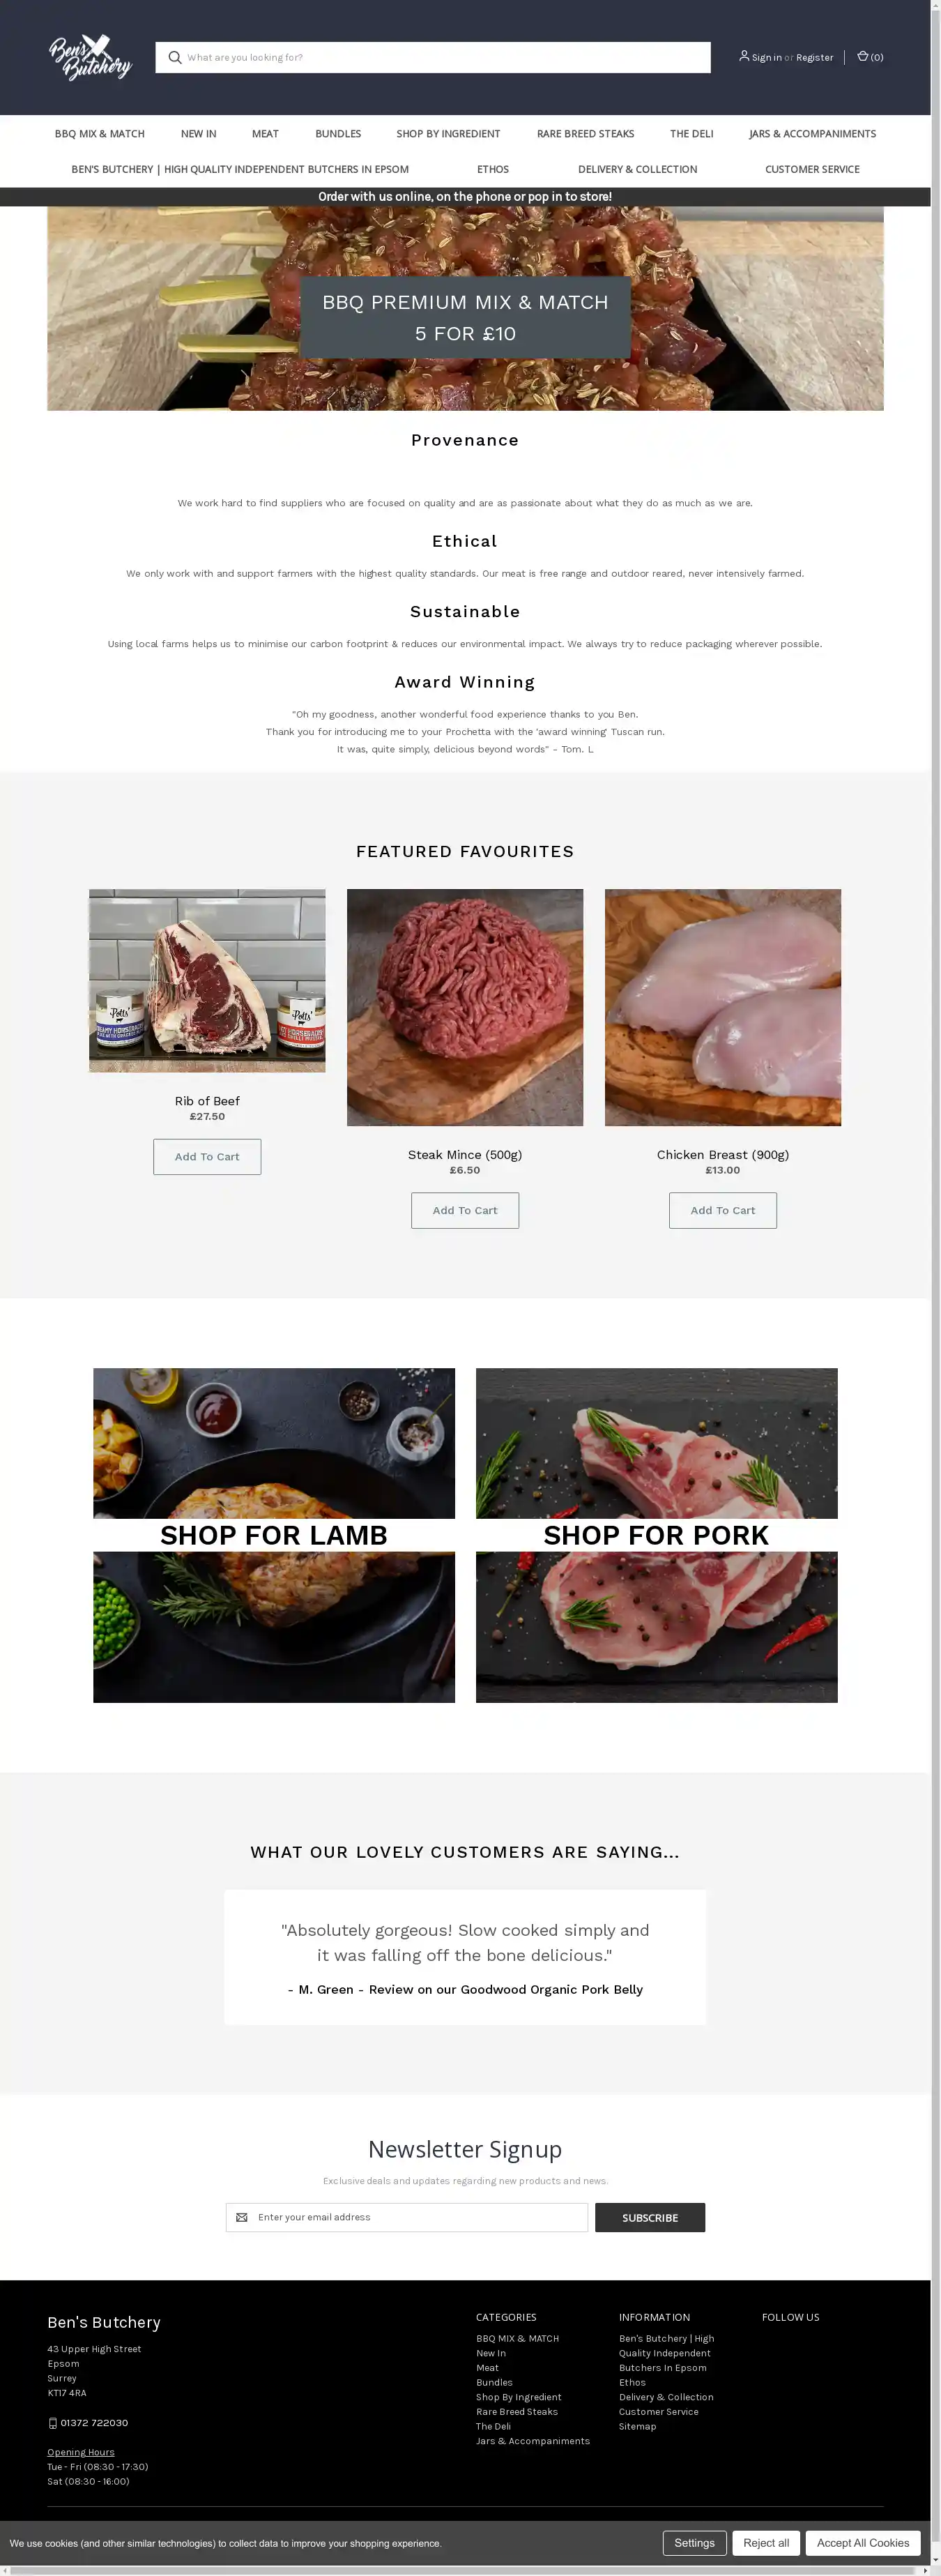Accept All Cookies
Image resolution: width=941 pixels, height=2576 pixels.
click(x=862, y=2543)
